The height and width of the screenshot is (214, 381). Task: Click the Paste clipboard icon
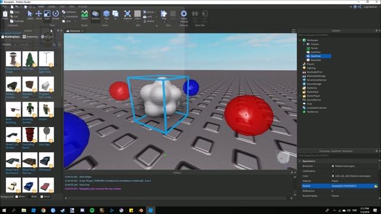[5, 15]
